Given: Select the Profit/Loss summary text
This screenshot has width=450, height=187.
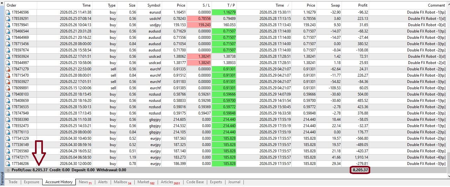Looking at the screenshot, I should [x=30, y=170].
